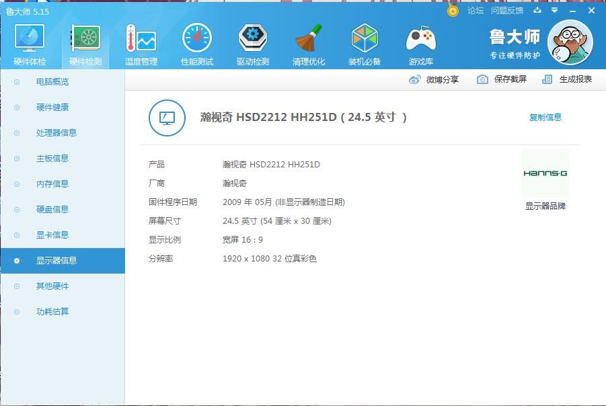Click 生成报表 to generate report
This screenshot has width=606, height=406.
pyautogui.click(x=567, y=79)
